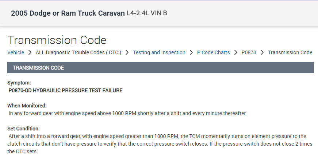
Task: Click the Set Condition label
Action: coord(24,129)
